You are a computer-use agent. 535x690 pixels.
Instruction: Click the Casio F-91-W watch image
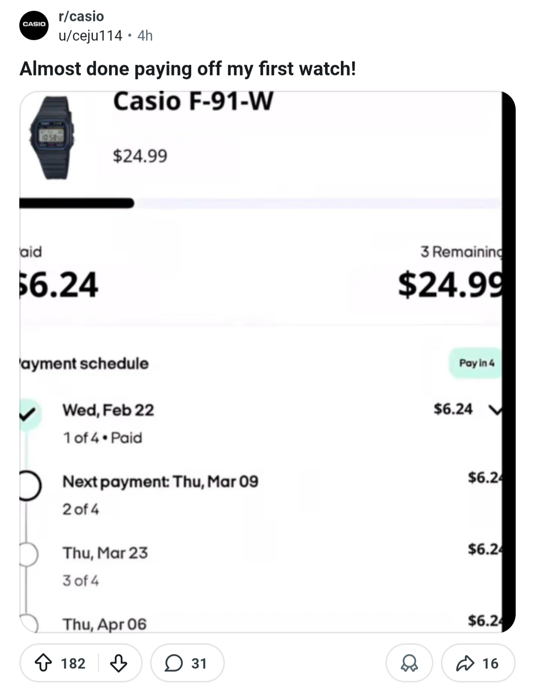52,136
